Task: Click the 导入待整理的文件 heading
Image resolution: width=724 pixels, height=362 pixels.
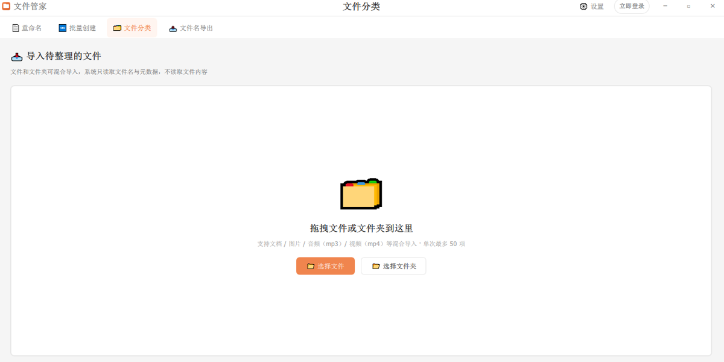Action: tap(64, 56)
